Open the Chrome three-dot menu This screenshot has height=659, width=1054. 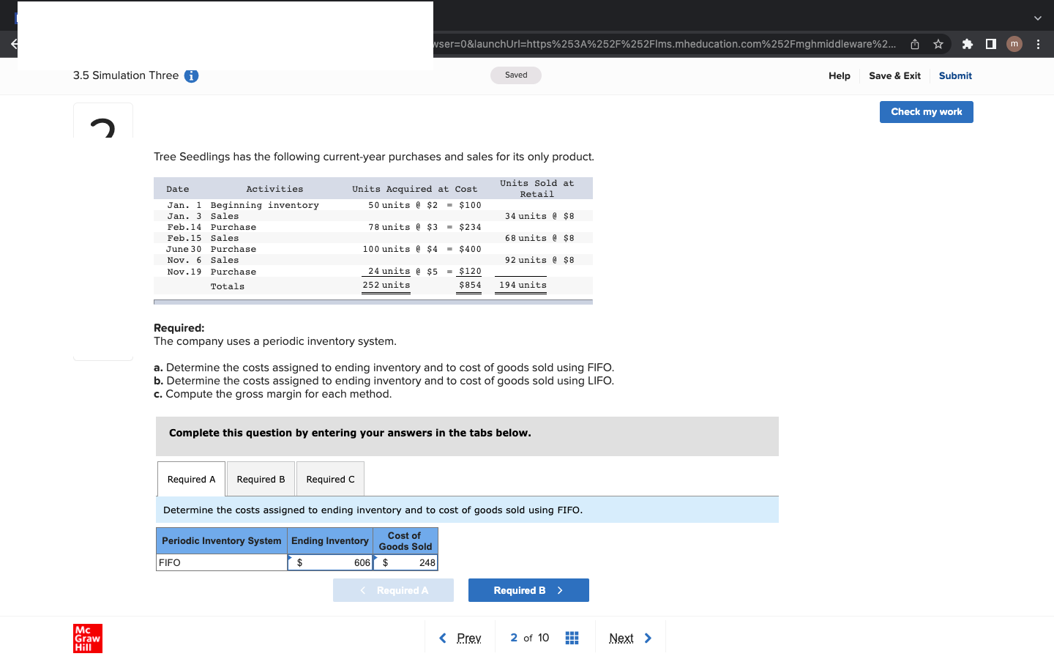(x=1038, y=44)
